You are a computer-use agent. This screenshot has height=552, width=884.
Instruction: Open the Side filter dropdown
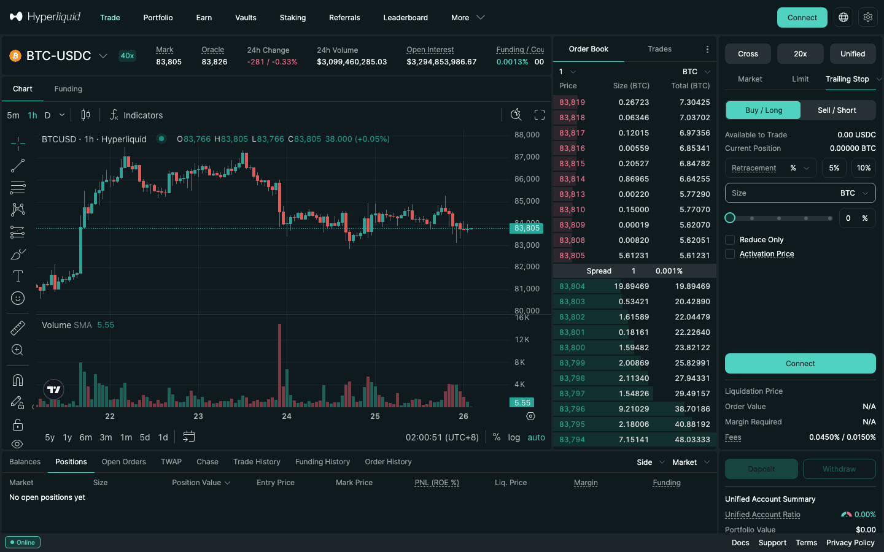(651, 462)
